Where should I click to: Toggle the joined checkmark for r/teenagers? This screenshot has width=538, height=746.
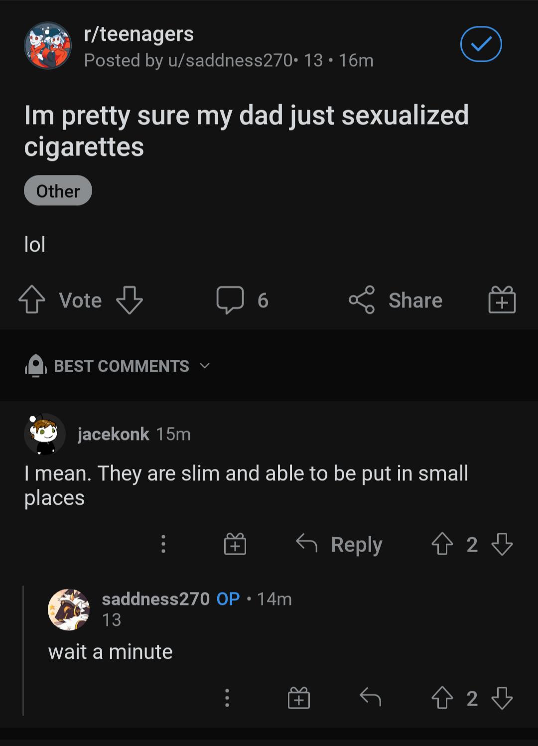pos(481,44)
